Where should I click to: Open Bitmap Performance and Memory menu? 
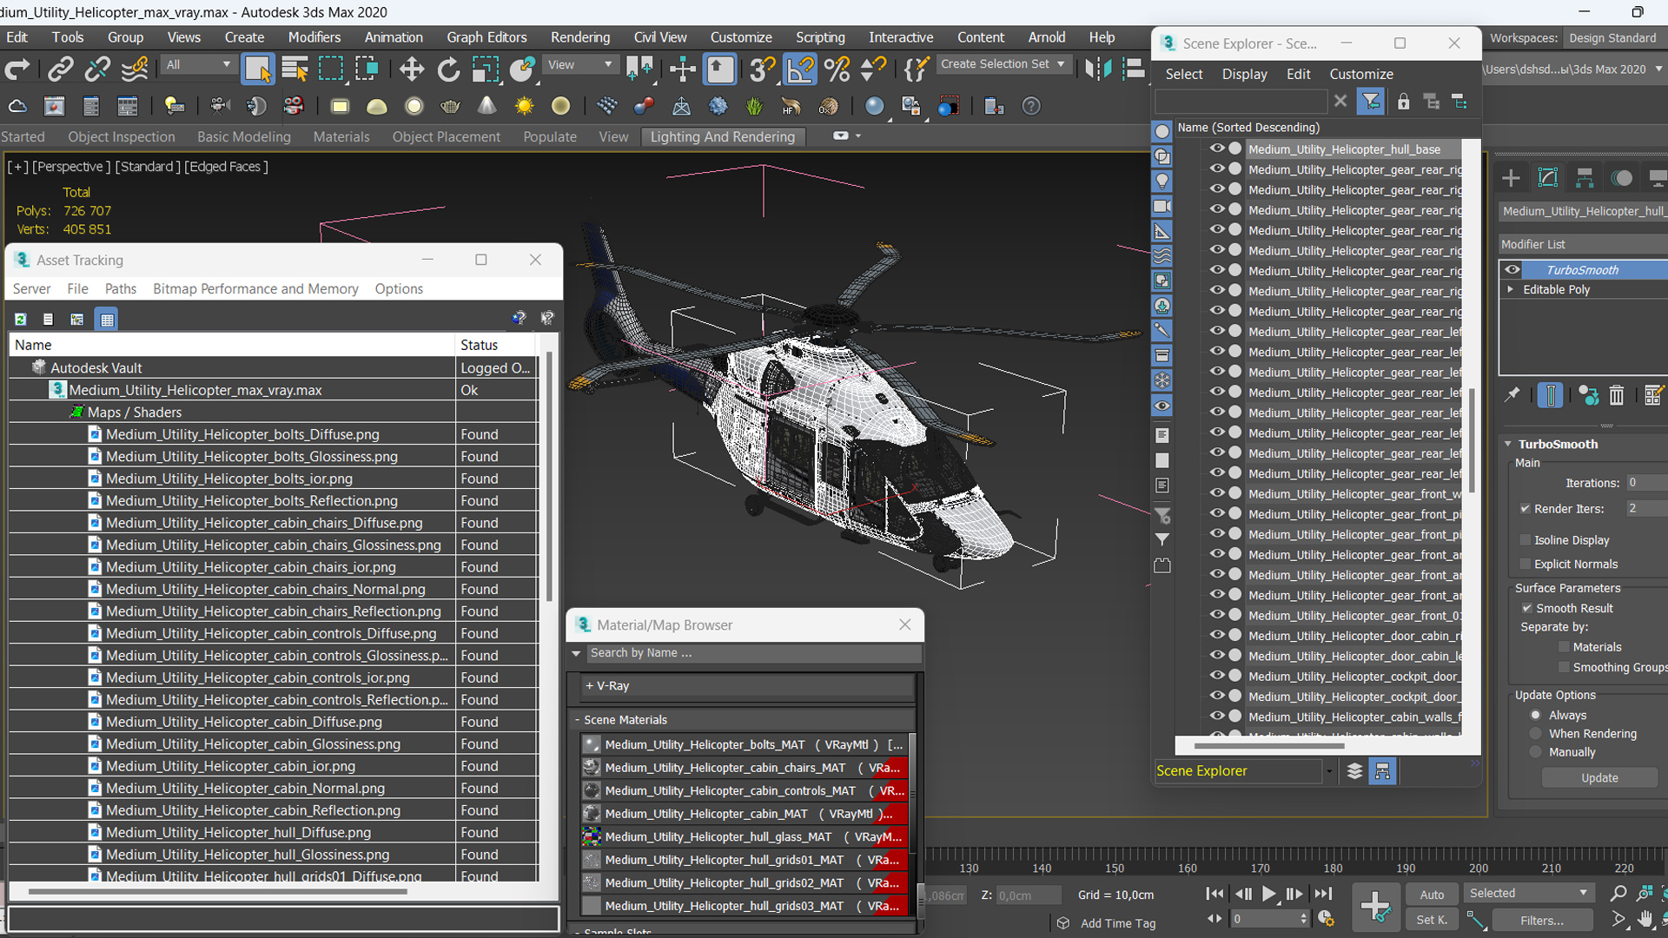pyautogui.click(x=255, y=288)
